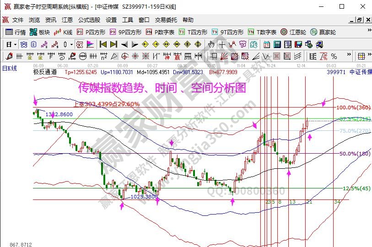Select the hand pan tool
Viewport: 372px width, 247px height.
coord(211,44)
